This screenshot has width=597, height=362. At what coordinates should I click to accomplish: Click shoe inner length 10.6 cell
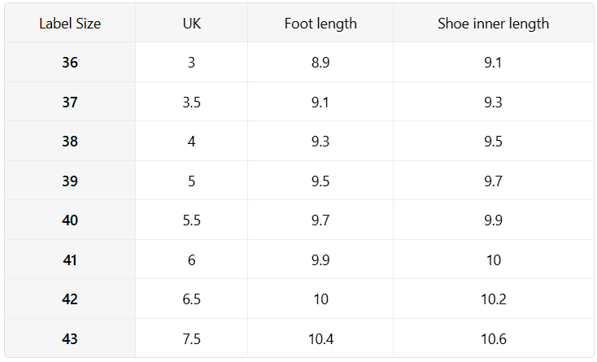[x=493, y=338]
